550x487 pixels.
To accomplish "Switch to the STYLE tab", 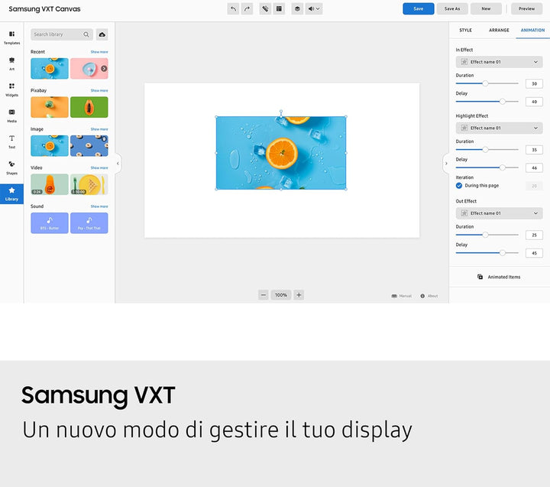I will tap(465, 30).
